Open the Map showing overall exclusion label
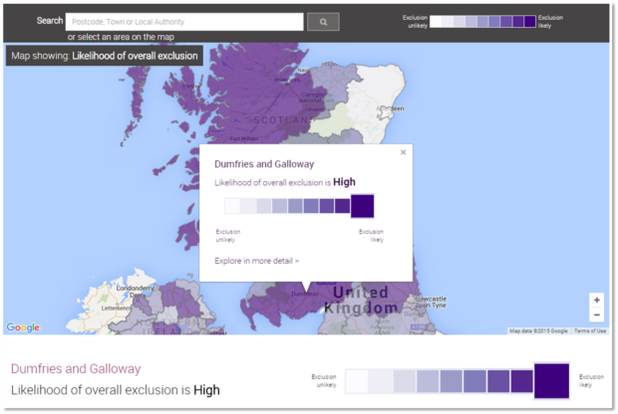The width and height of the screenshot is (618, 414). (x=105, y=56)
